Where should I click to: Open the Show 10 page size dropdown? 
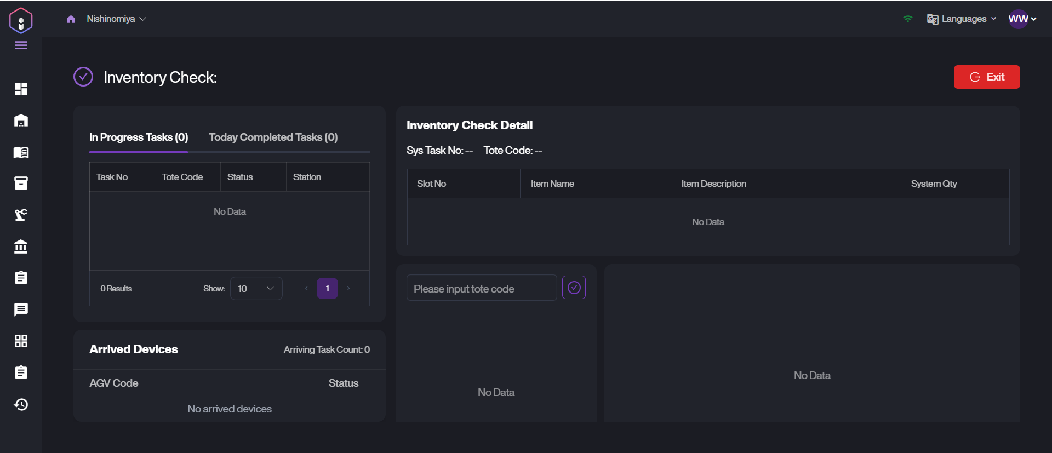[256, 289]
